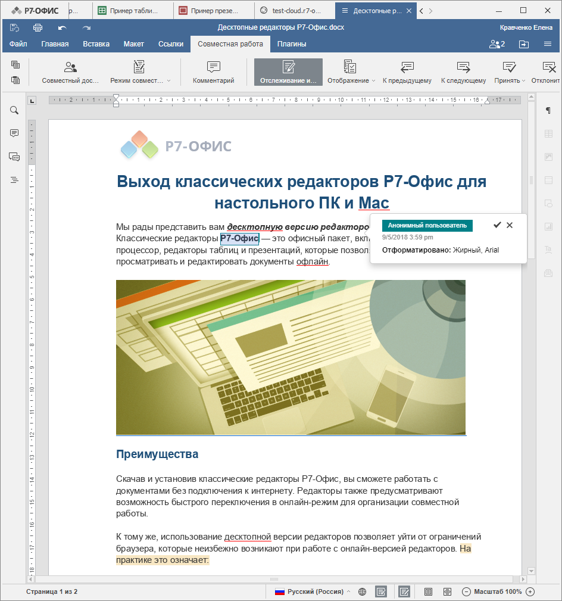Image resolution: width=562 pixels, height=601 pixels.
Task: Click the Fit to page icon
Action: pyautogui.click(x=428, y=592)
